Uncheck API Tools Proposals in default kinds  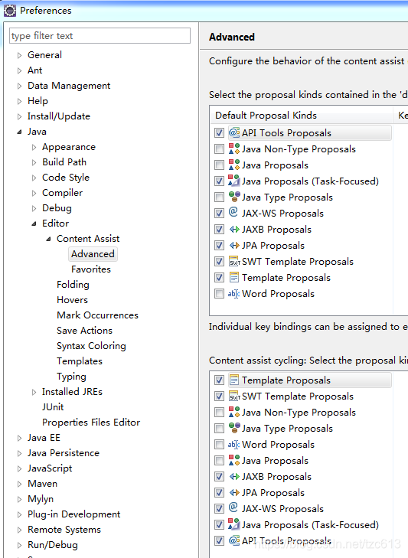coord(219,132)
